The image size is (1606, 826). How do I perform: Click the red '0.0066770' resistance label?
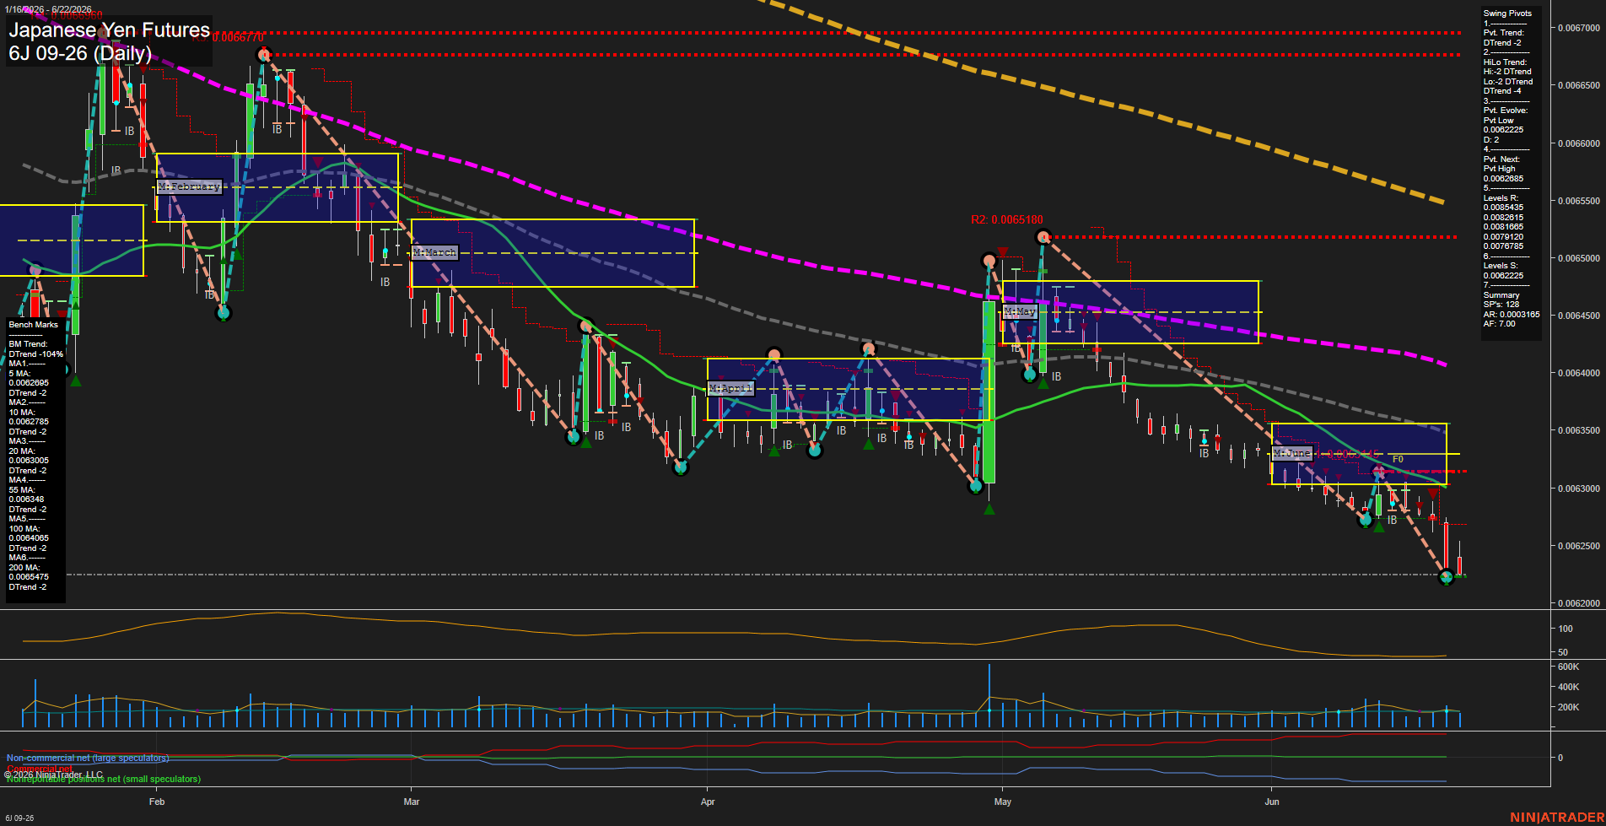pos(238,37)
